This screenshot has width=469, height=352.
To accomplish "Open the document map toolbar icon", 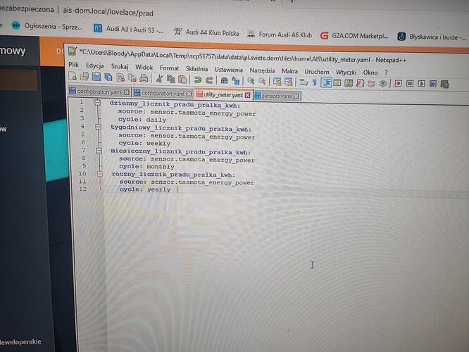I will [349, 83].
